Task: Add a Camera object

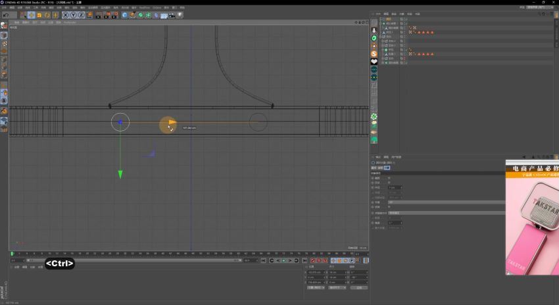Action: (172, 15)
